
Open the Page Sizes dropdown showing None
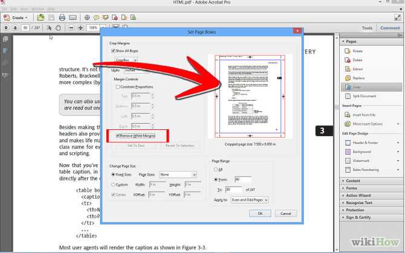tap(178, 175)
